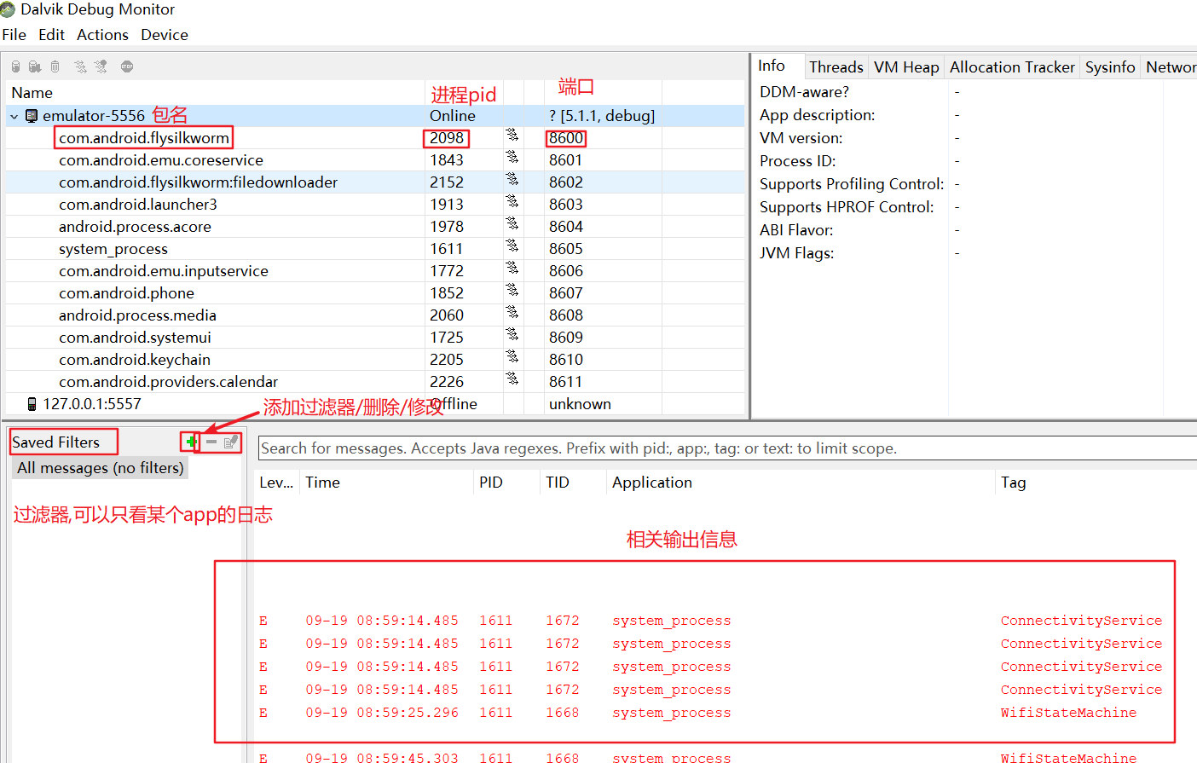Click pid 2098 cell

(447, 138)
